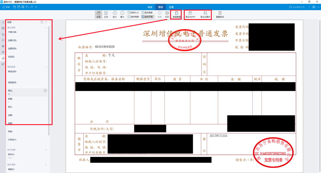This screenshot has height=173, width=321.
Task: Collapse the 基本信息 section
Action: (46, 27)
